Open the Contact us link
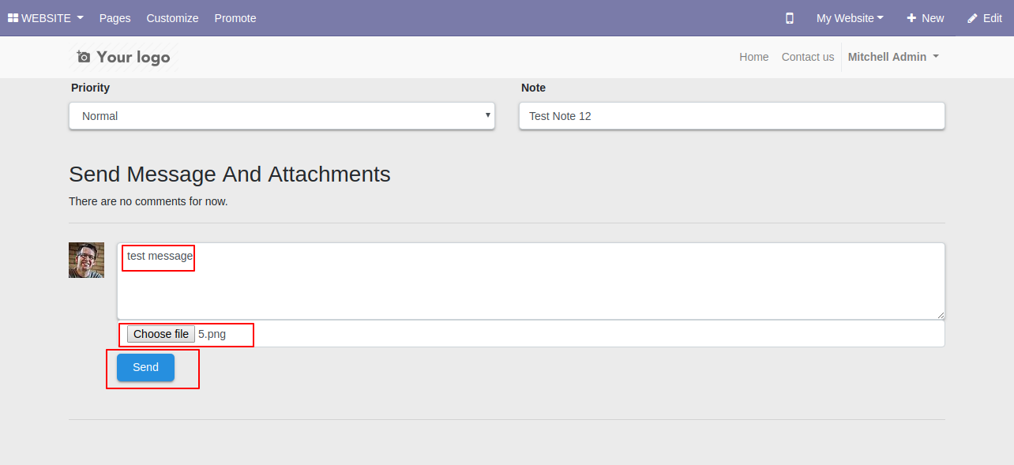This screenshot has height=465, width=1014. pos(808,57)
